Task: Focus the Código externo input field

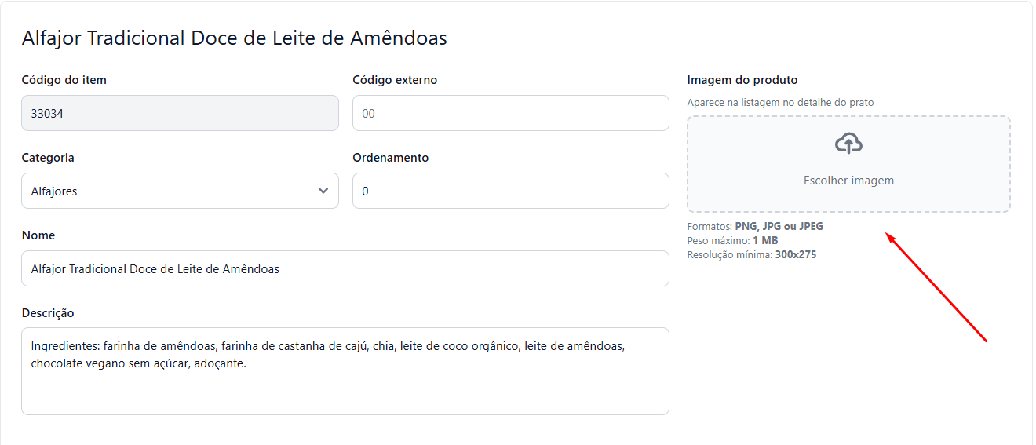Action: coord(510,113)
